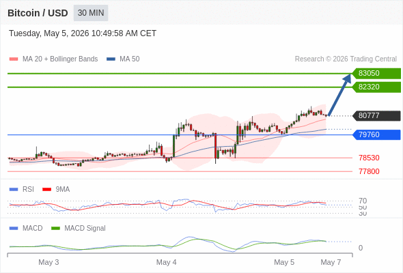Select the 83050 green resistance price tag

pos(376,74)
